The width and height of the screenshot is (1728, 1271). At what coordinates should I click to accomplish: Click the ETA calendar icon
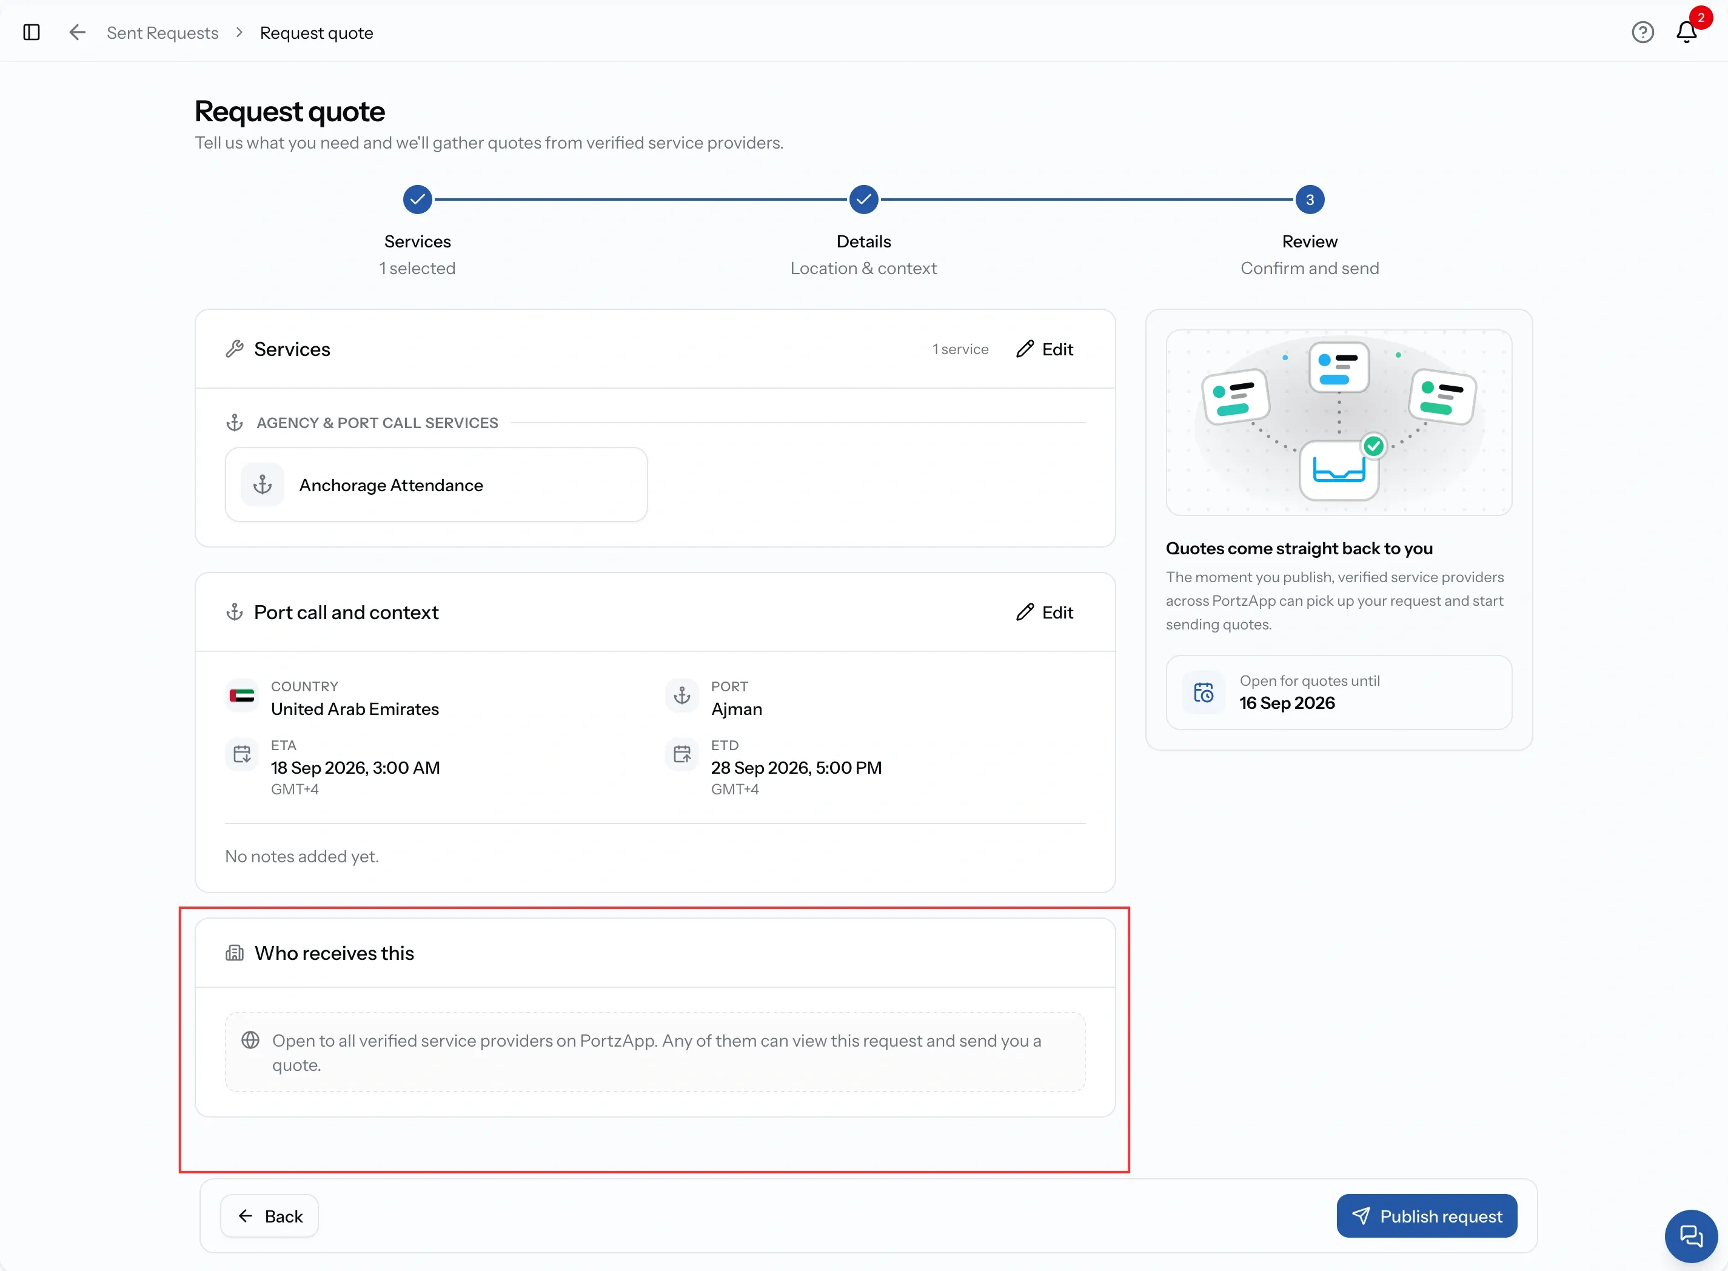[241, 755]
